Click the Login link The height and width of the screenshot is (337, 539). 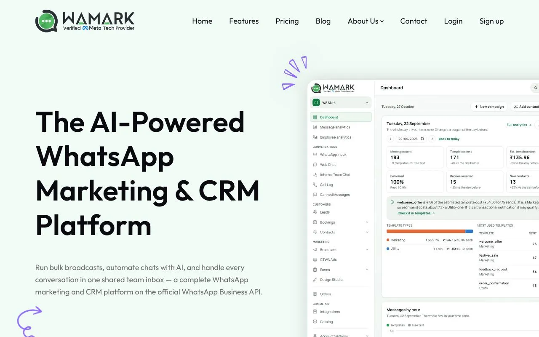[453, 21]
